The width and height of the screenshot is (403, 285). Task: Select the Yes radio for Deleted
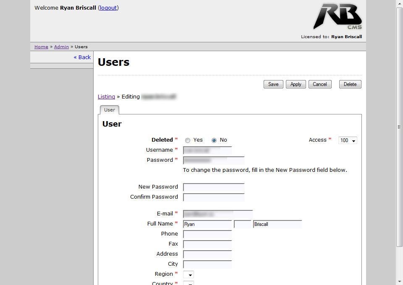click(188, 140)
